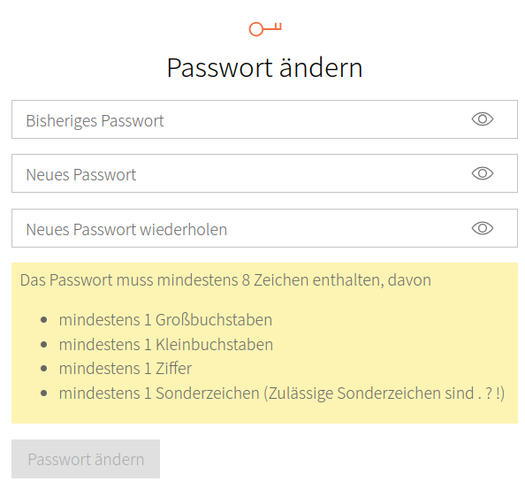Click the bullet point before Großbuchstaben
The image size is (525, 489).
(x=43, y=320)
